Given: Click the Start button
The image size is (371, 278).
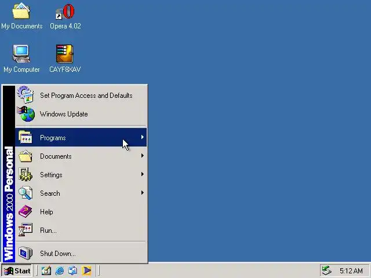Looking at the screenshot, I should pyautogui.click(x=17, y=270).
